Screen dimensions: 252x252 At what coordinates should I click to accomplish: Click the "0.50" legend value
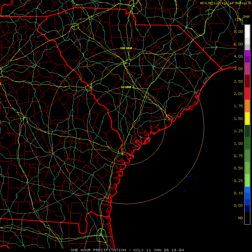click(x=238, y=168)
